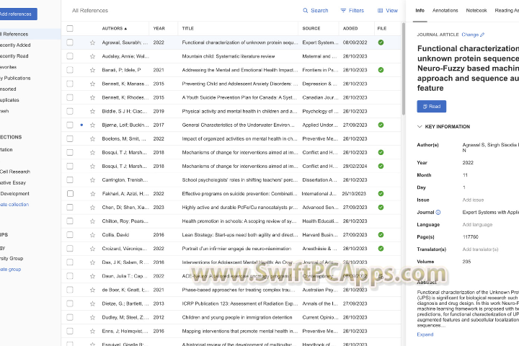Open the Search tool
This screenshot has width=519, height=346.
click(316, 11)
